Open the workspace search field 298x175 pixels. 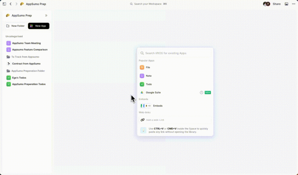148,4
